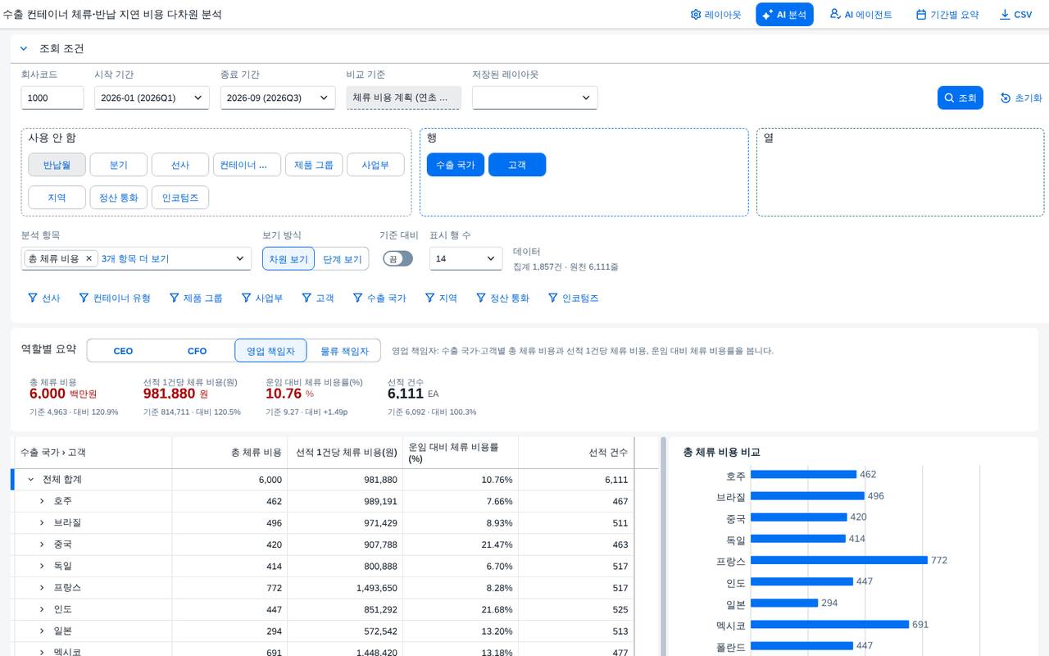Collapse the 조회 조건 section chevron

click(24, 48)
